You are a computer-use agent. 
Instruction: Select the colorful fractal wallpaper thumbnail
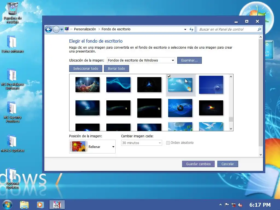tap(87, 85)
